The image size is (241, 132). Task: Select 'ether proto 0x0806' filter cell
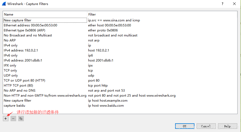pos(103,30)
